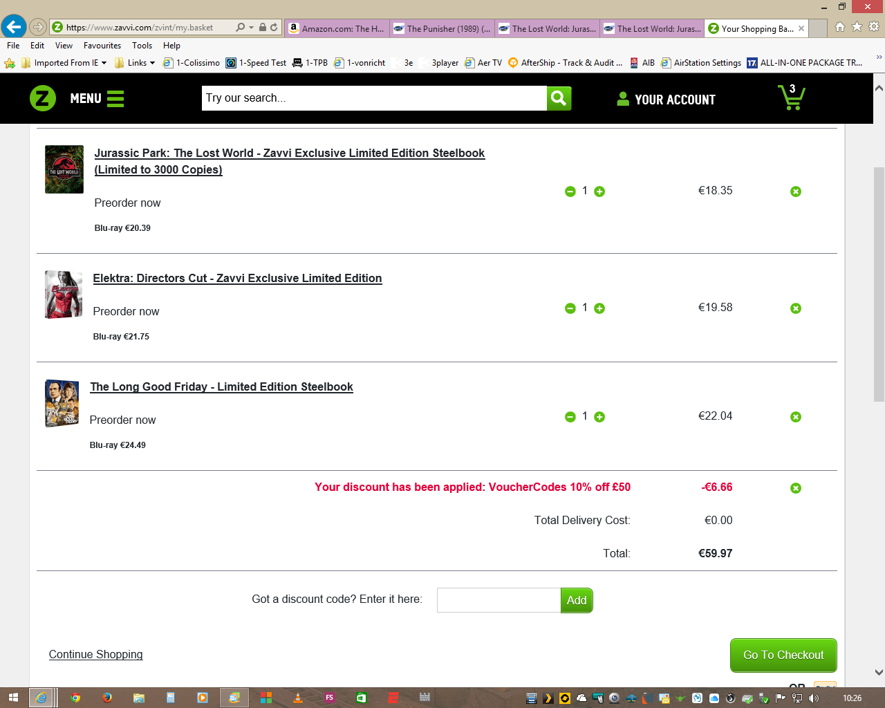Open the AirStation Settings favourite
Image resolution: width=885 pixels, height=708 pixels.
click(x=700, y=63)
